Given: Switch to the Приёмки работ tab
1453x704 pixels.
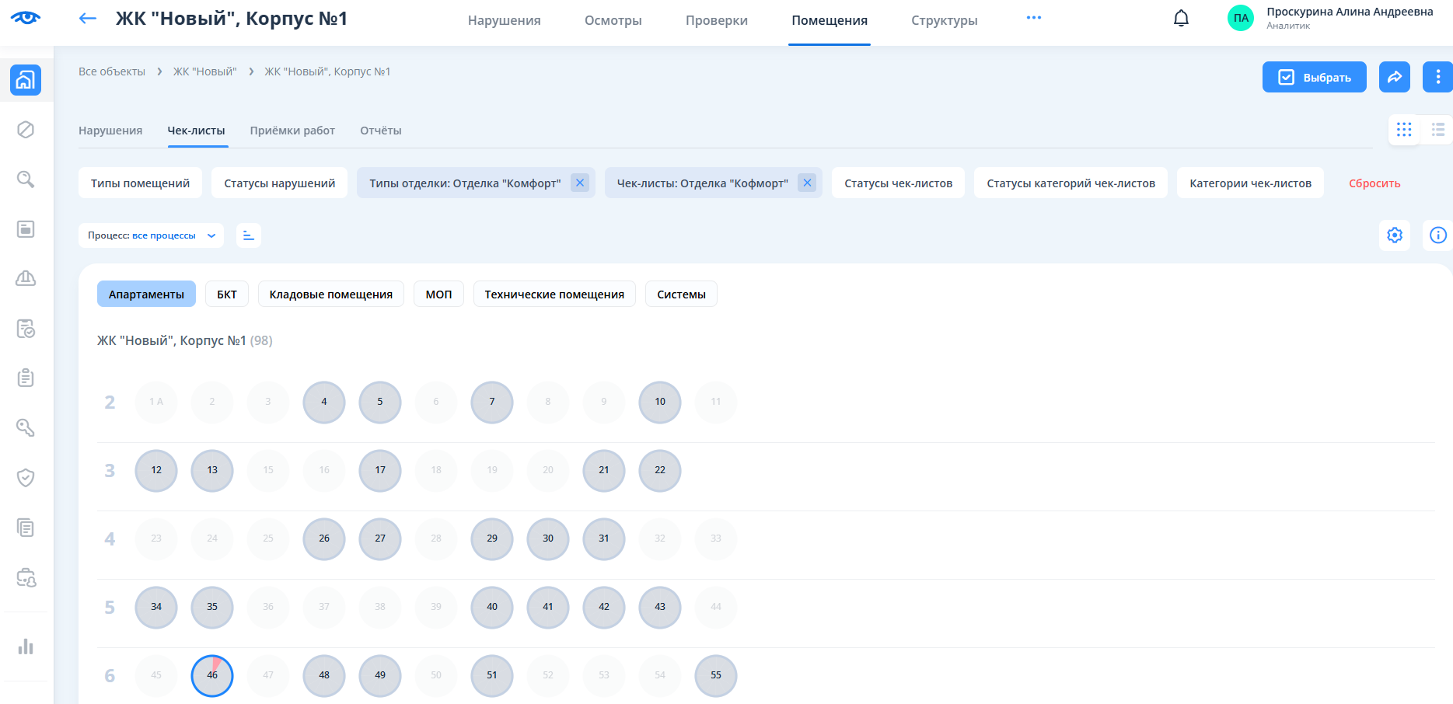Looking at the screenshot, I should (292, 131).
